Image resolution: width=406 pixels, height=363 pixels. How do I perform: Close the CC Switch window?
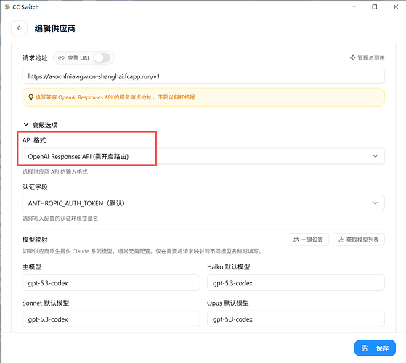click(396, 7)
